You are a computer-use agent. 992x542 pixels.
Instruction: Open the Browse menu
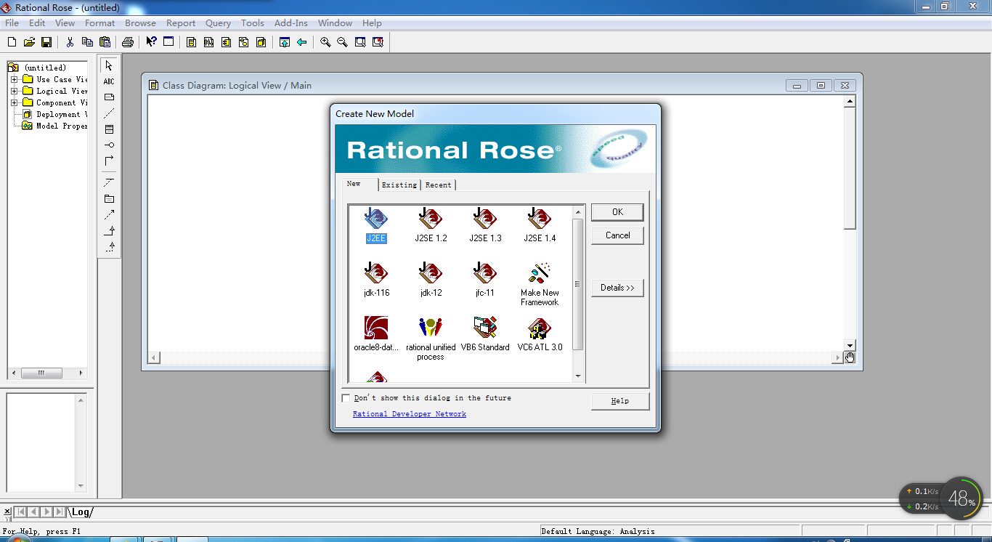(x=140, y=23)
